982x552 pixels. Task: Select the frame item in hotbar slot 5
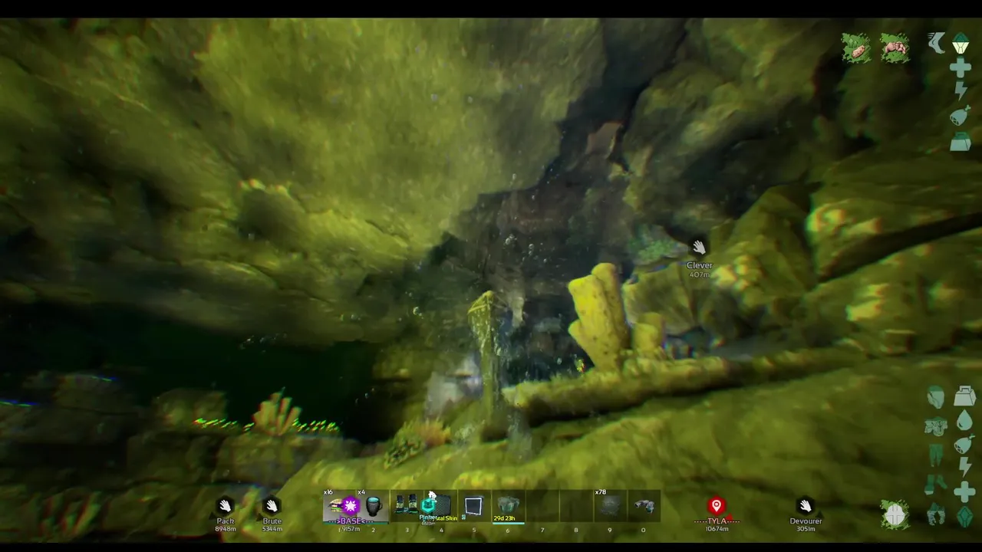click(x=474, y=507)
